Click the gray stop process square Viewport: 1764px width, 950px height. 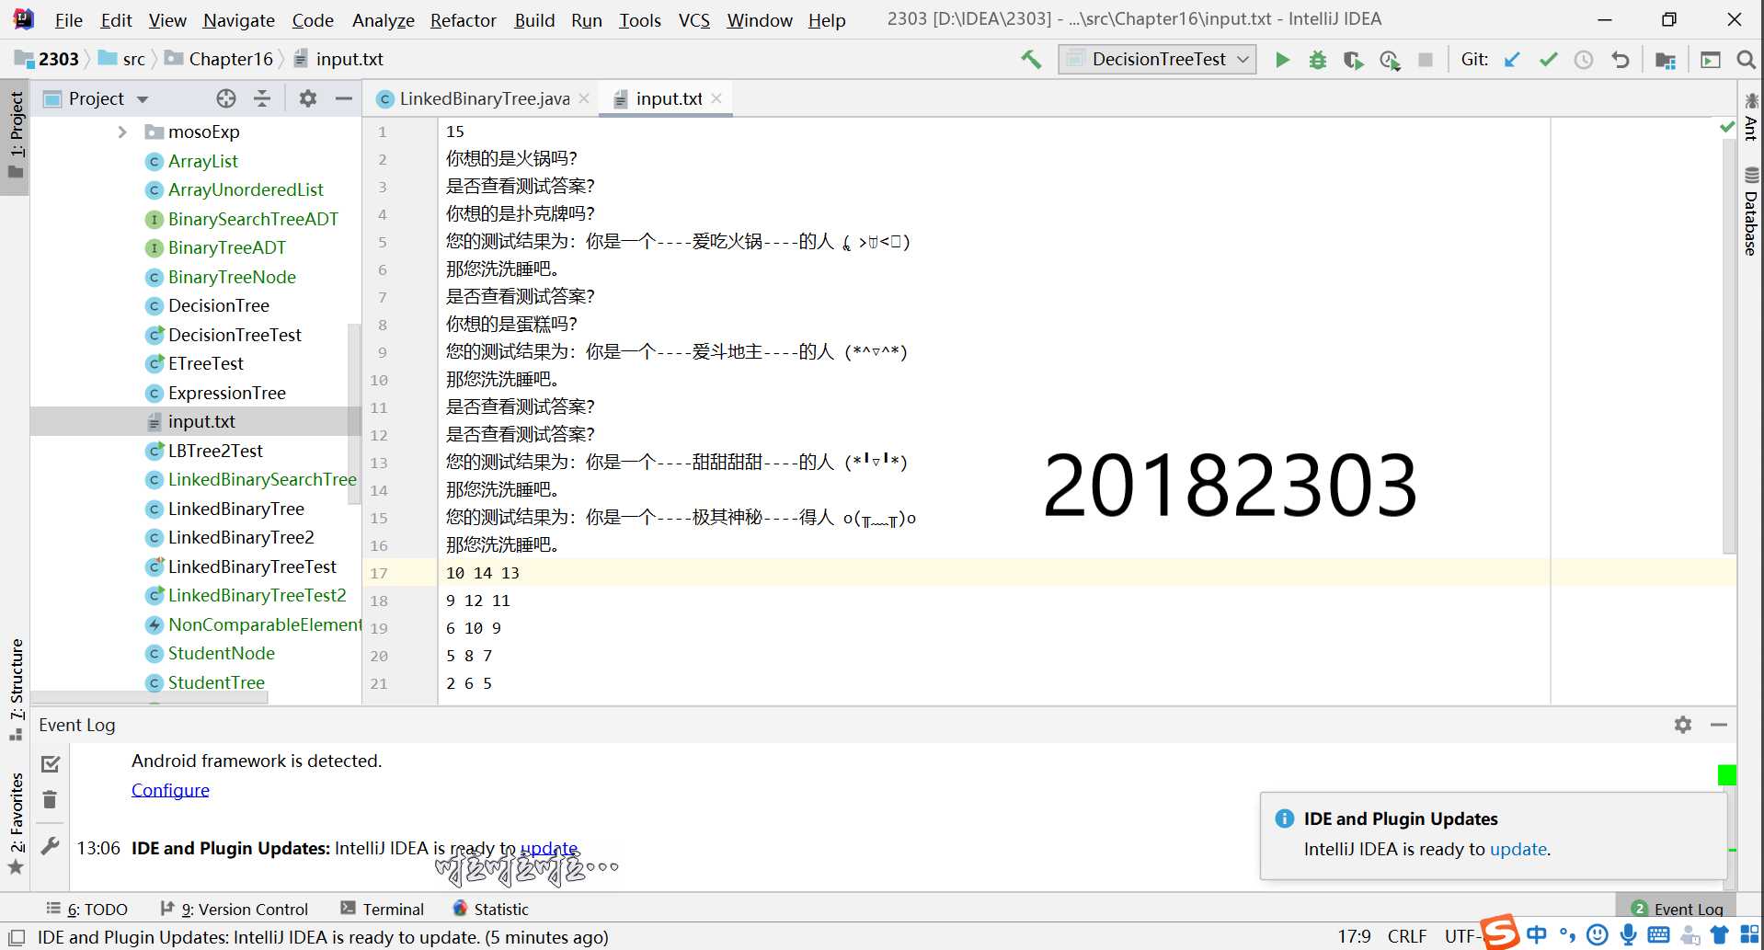(1426, 60)
